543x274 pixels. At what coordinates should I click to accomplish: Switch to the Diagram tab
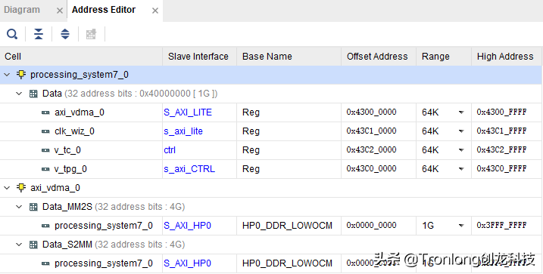22,10
